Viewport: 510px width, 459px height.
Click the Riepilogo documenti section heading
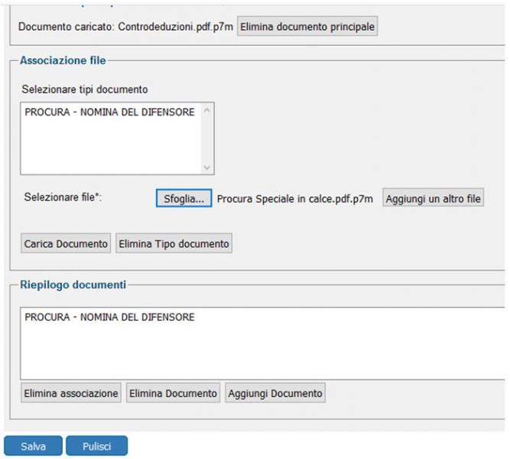[x=73, y=285]
